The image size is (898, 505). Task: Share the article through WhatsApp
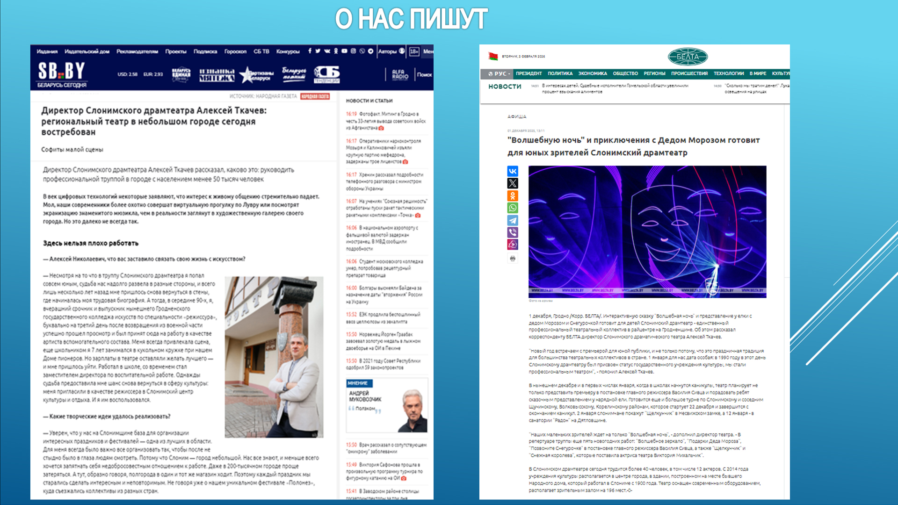pyautogui.click(x=513, y=208)
